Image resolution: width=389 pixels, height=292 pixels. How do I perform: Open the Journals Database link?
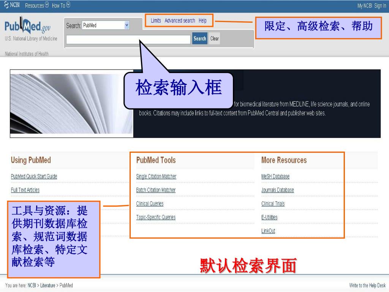click(278, 190)
